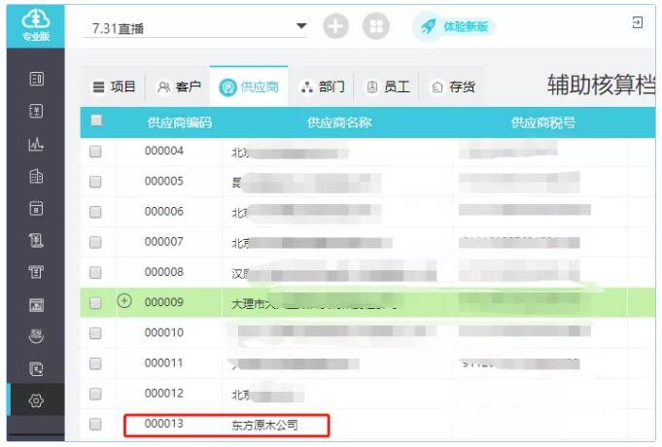Open the settings gear in the sidebar

[37, 399]
